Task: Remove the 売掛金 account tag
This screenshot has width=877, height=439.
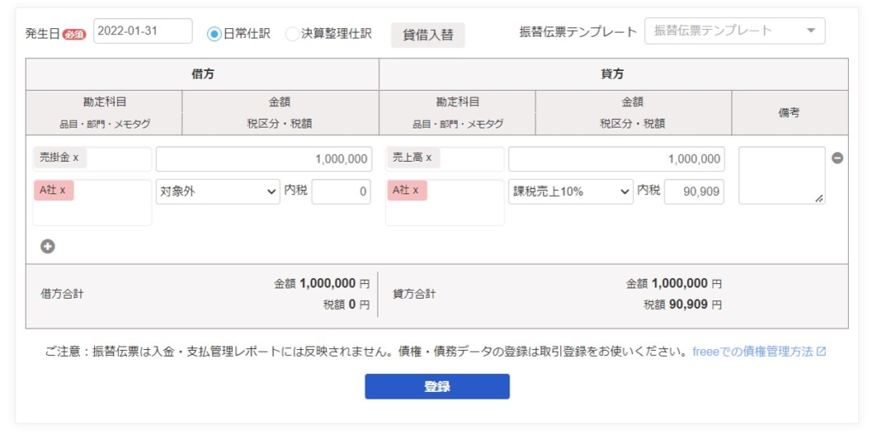Action: click(x=75, y=158)
